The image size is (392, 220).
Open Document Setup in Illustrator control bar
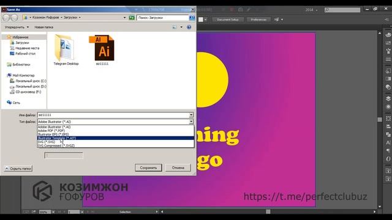coord(228,20)
